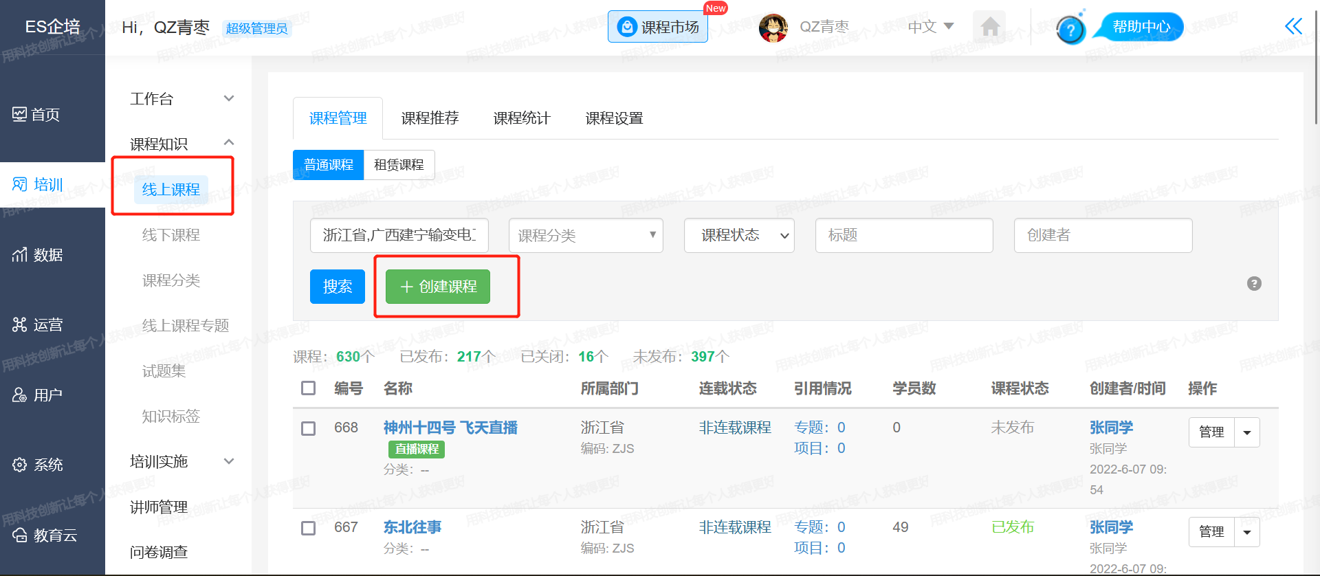This screenshot has height=576, width=1320.
Task: Click the 已发布 status for course 667
Action: (1013, 527)
